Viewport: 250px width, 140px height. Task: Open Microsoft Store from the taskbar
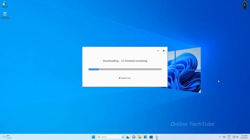151,137
